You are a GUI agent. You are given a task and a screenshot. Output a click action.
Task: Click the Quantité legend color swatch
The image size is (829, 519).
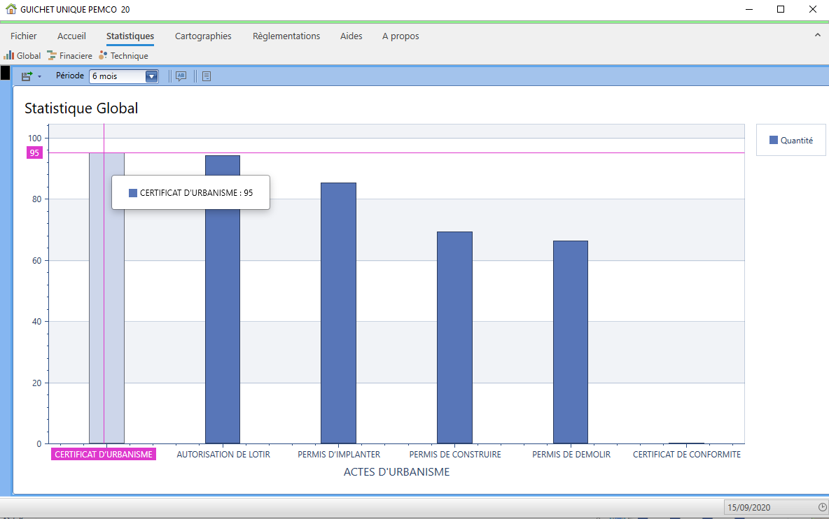(774, 140)
